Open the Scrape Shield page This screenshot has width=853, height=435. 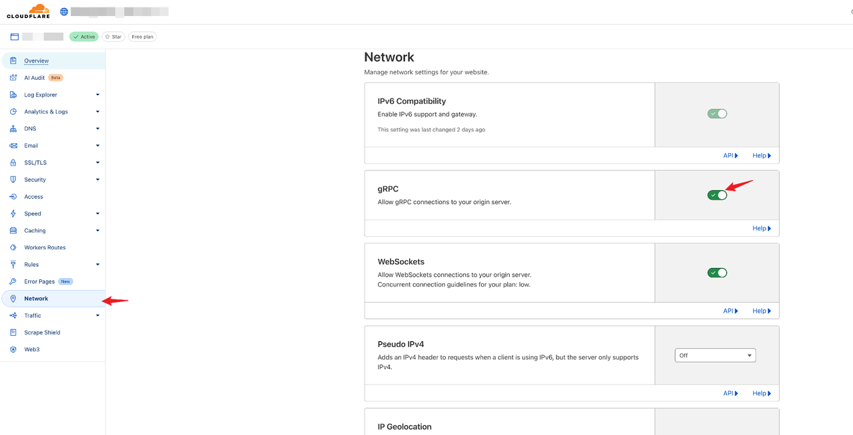click(x=43, y=332)
